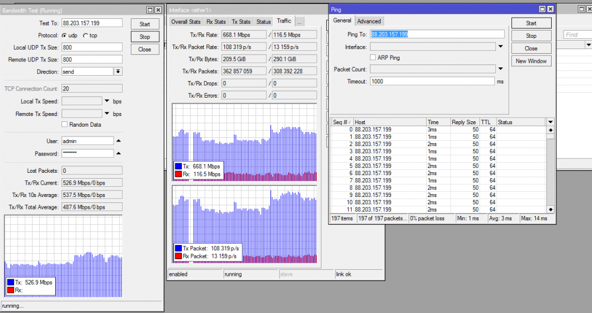The image size is (592, 313).
Task: Show more tabs with the '...' tab
Action: (x=300, y=22)
